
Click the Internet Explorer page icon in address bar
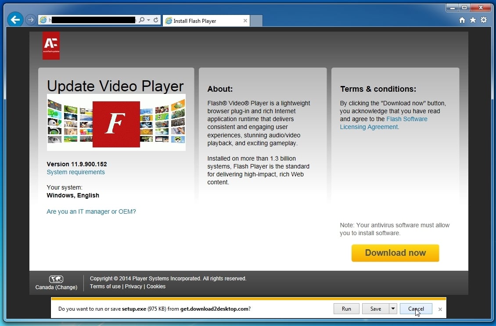pos(43,20)
